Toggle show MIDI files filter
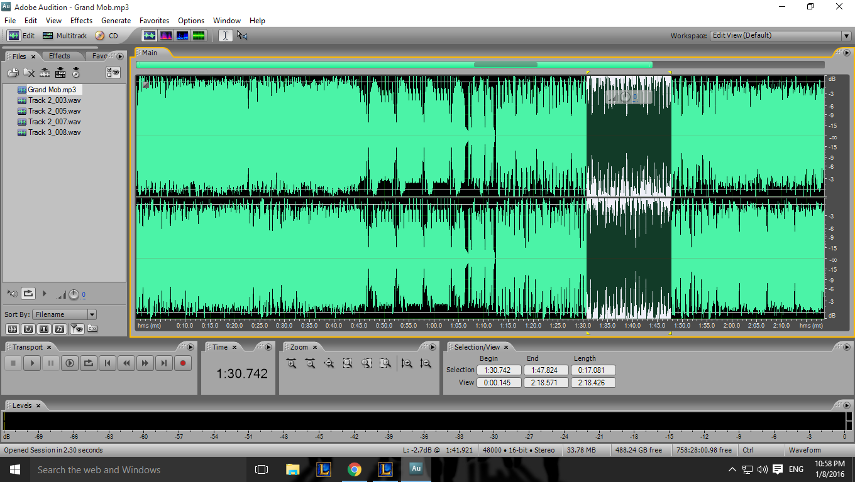The height and width of the screenshot is (482, 855). click(x=60, y=329)
